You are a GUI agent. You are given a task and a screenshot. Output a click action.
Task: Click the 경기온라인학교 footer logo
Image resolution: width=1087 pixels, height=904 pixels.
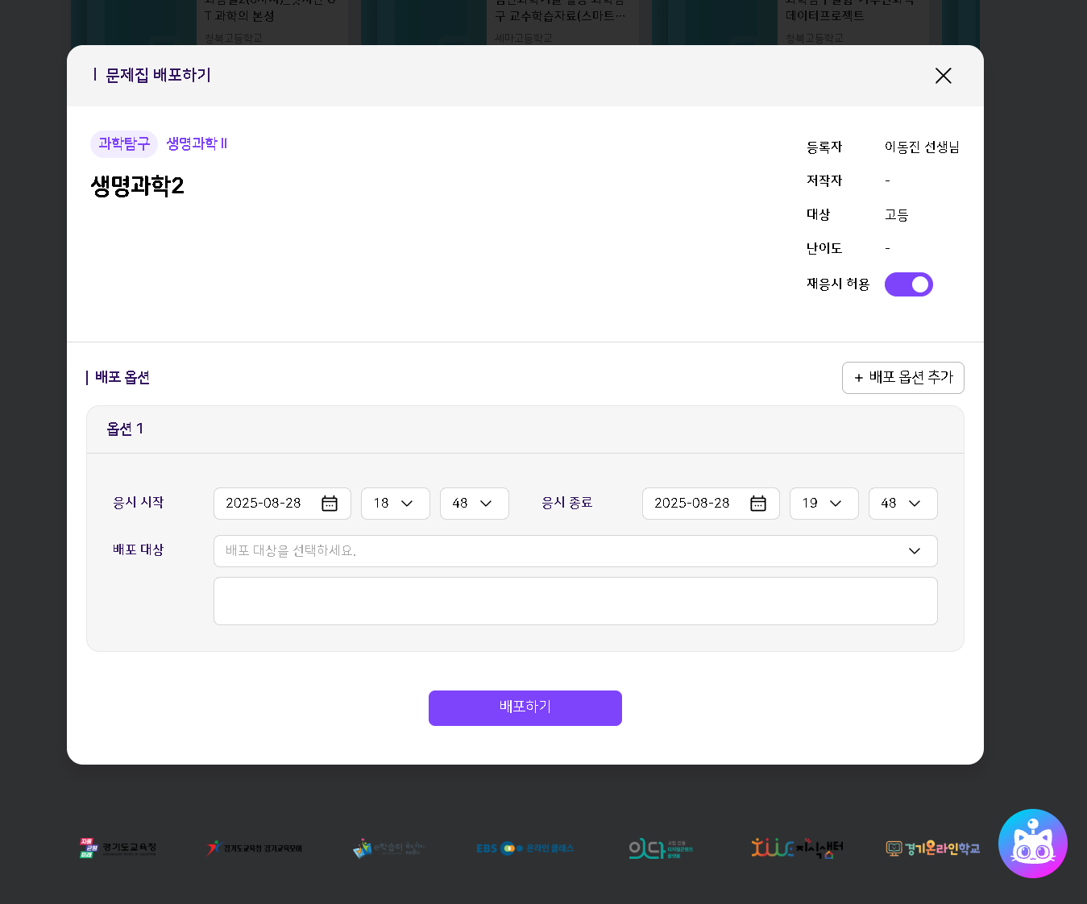933,848
